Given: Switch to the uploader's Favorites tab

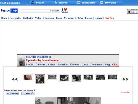Looking at the screenshot, I should tap(63, 65).
